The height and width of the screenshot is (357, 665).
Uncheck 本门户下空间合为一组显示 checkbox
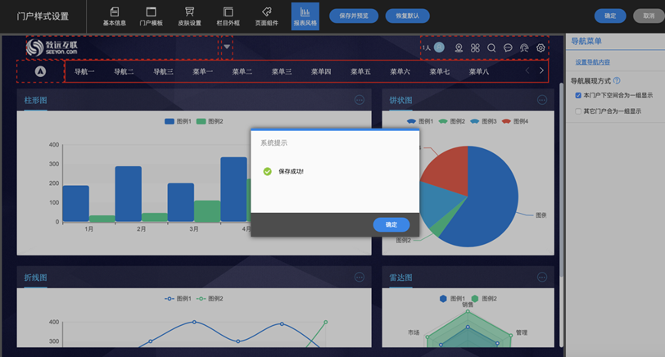click(x=578, y=96)
